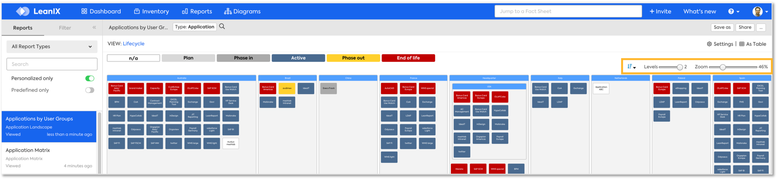Click the Active legend swatch
The height and width of the screenshot is (179, 777).
[x=298, y=58]
